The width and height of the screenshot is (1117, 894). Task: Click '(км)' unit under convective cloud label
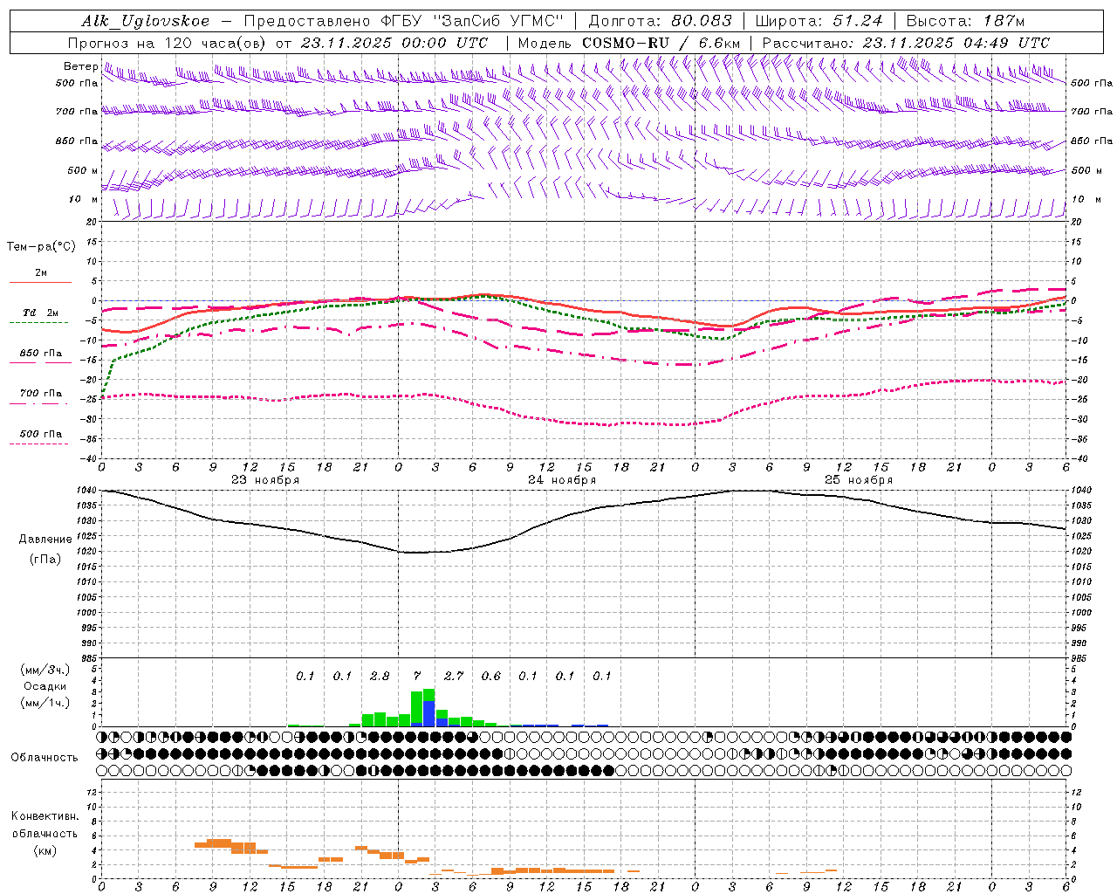[x=45, y=850]
